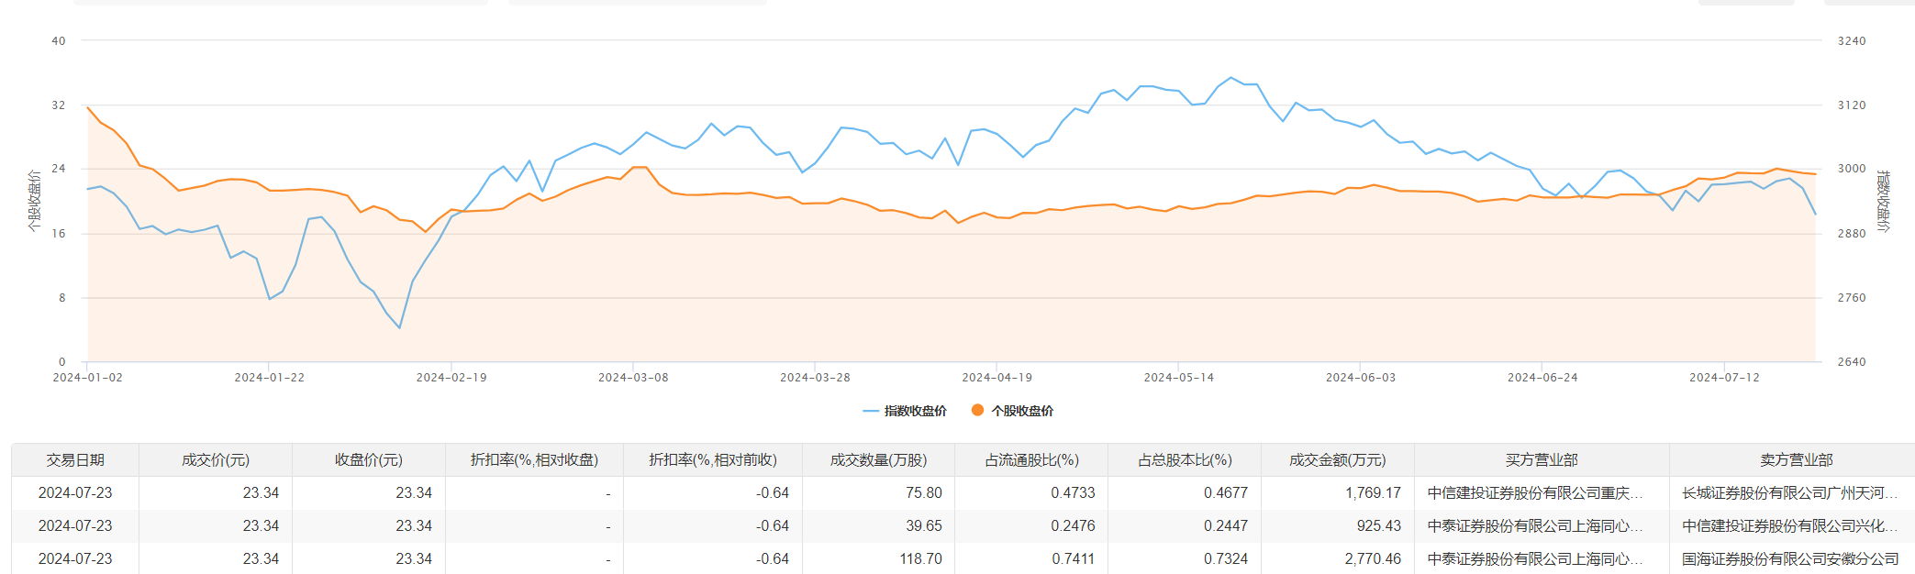
Task: Select the 折扣率(%,相对前收) column header
Action: pyautogui.click(x=713, y=459)
